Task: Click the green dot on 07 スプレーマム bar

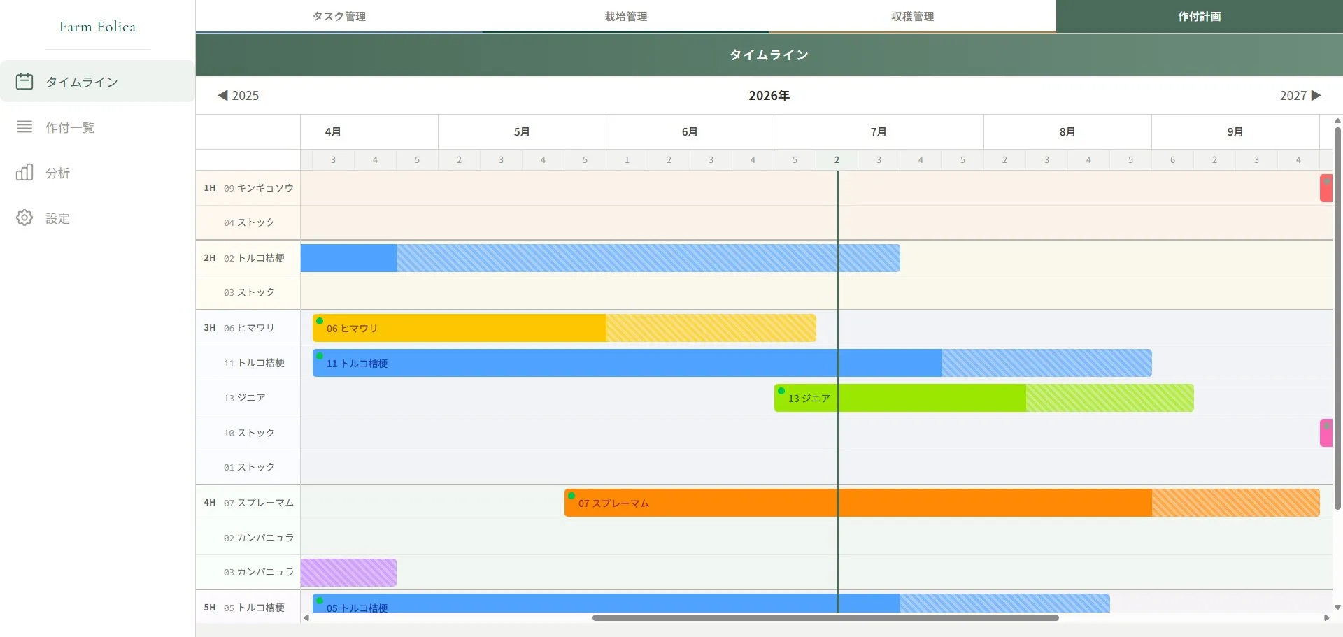Action: [571, 496]
